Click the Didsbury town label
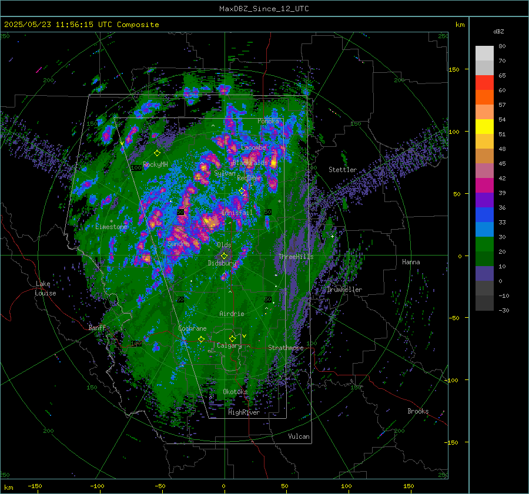Screen dimensions: 529x494 coord(222,263)
